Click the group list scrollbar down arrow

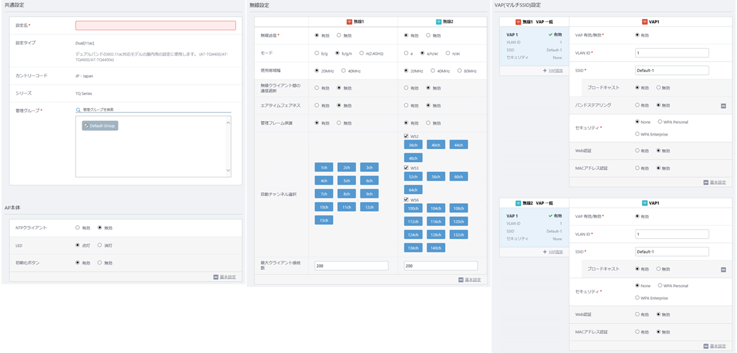pos(228,170)
